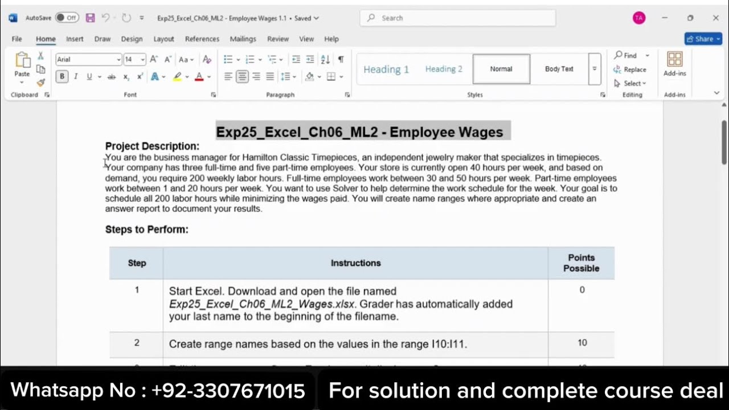Switch to the Layout tab
Viewport: 729px width, 410px height.
(x=163, y=39)
